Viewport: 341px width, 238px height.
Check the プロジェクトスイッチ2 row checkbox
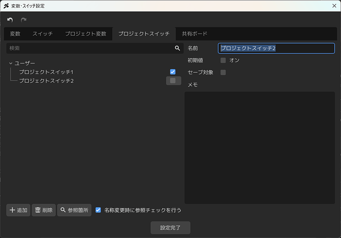[x=173, y=81]
